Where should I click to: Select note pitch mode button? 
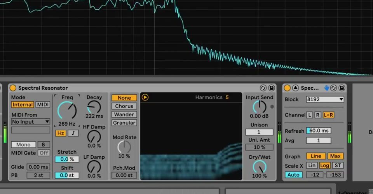[73, 133]
